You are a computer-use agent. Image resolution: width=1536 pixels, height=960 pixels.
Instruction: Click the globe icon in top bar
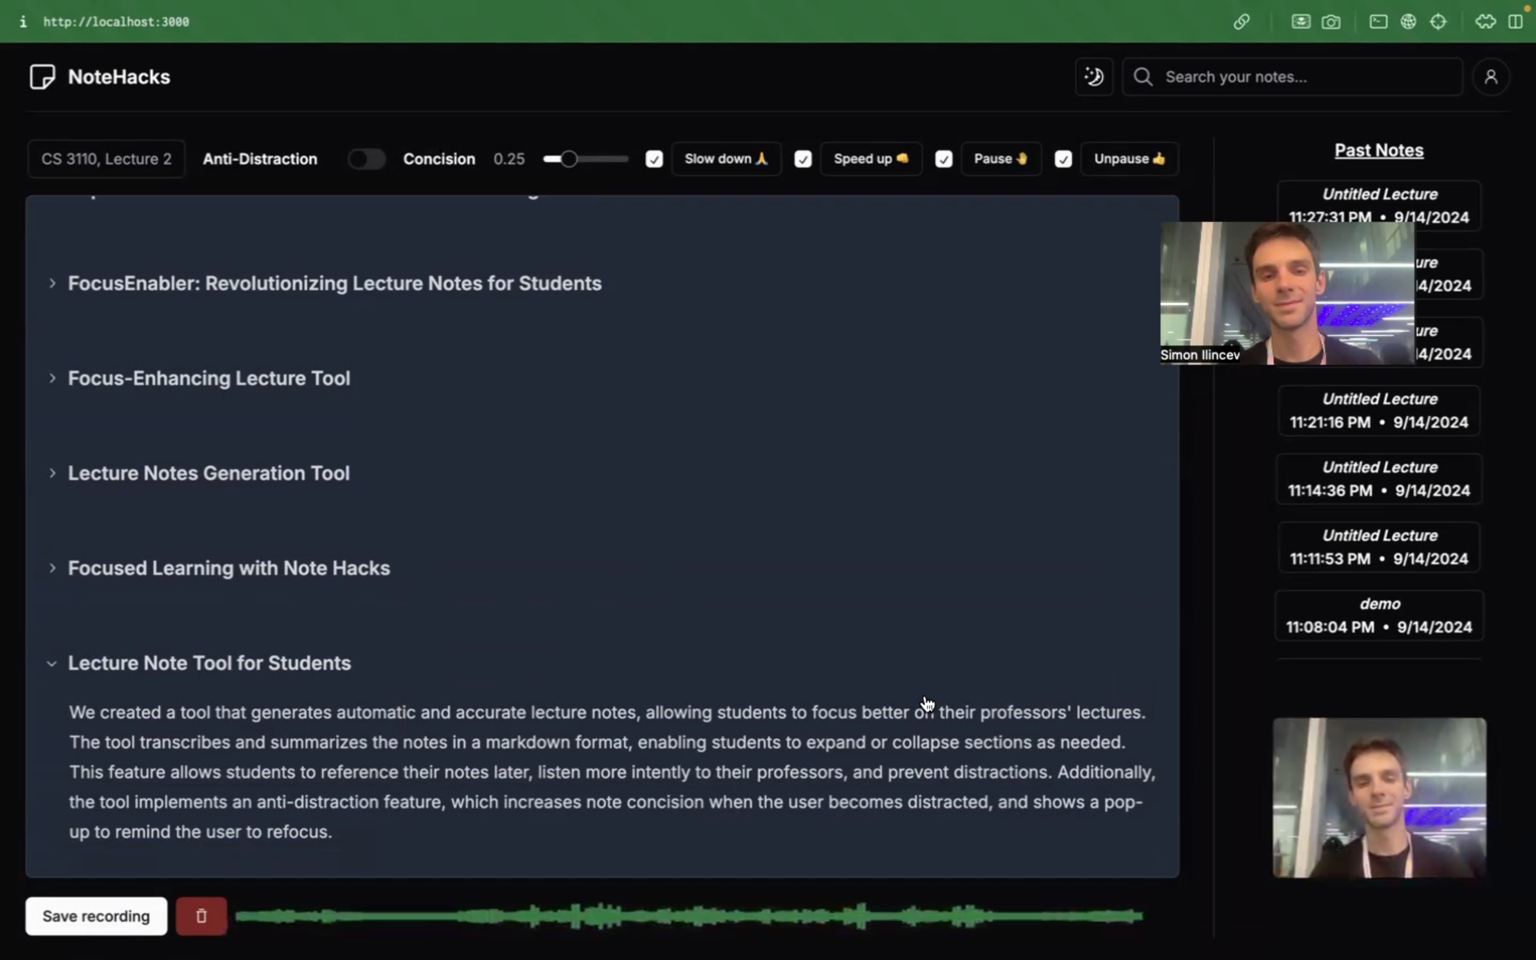(x=1408, y=21)
